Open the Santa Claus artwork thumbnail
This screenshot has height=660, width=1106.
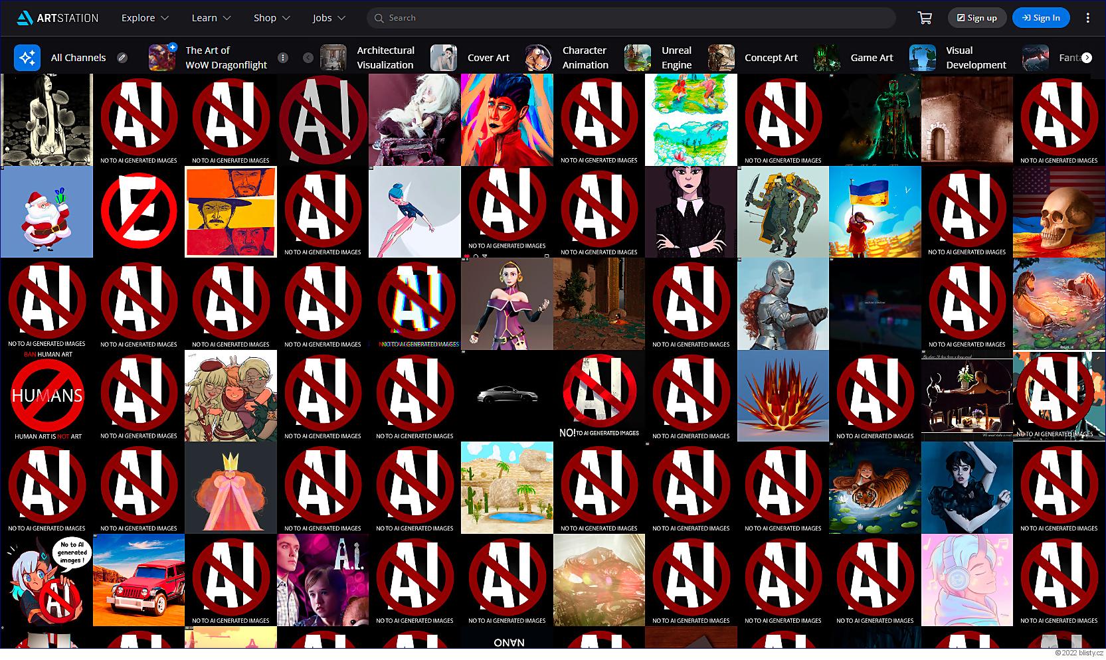pos(46,212)
